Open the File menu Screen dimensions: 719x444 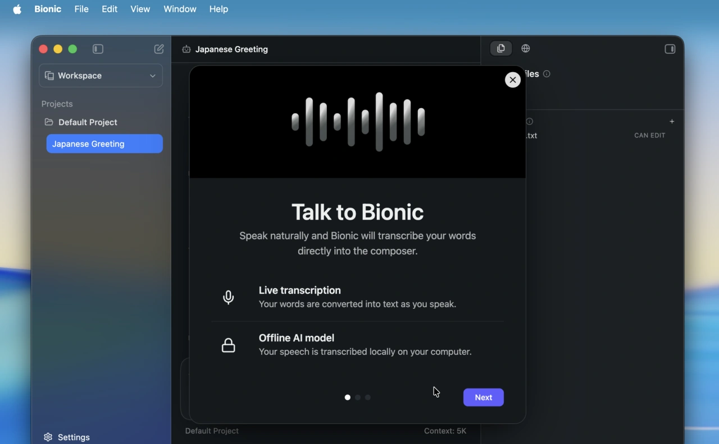tap(81, 9)
